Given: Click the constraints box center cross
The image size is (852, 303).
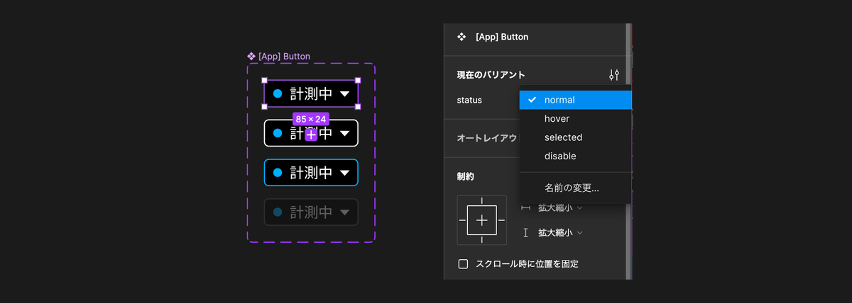Looking at the screenshot, I should point(482,220).
